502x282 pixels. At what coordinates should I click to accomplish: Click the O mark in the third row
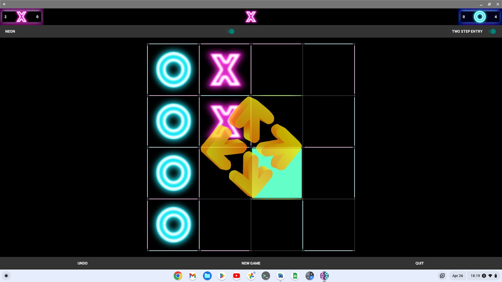pyautogui.click(x=174, y=173)
